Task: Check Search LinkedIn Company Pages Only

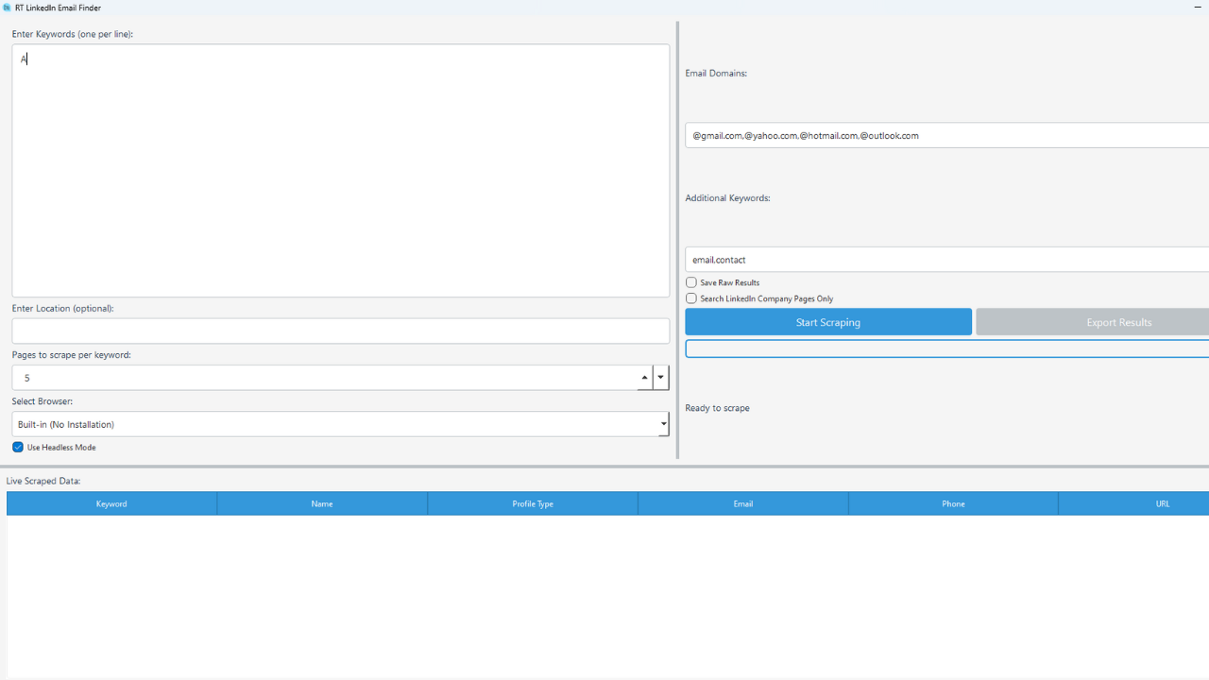Action: (691, 298)
